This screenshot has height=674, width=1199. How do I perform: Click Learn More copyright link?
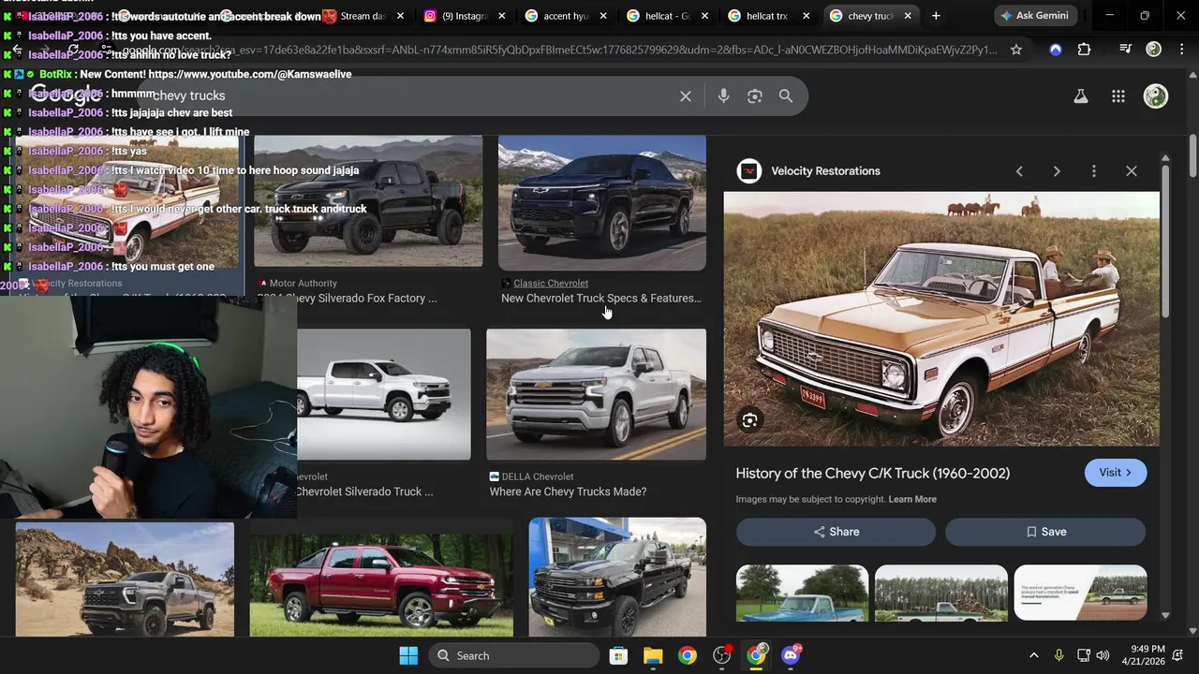point(912,499)
